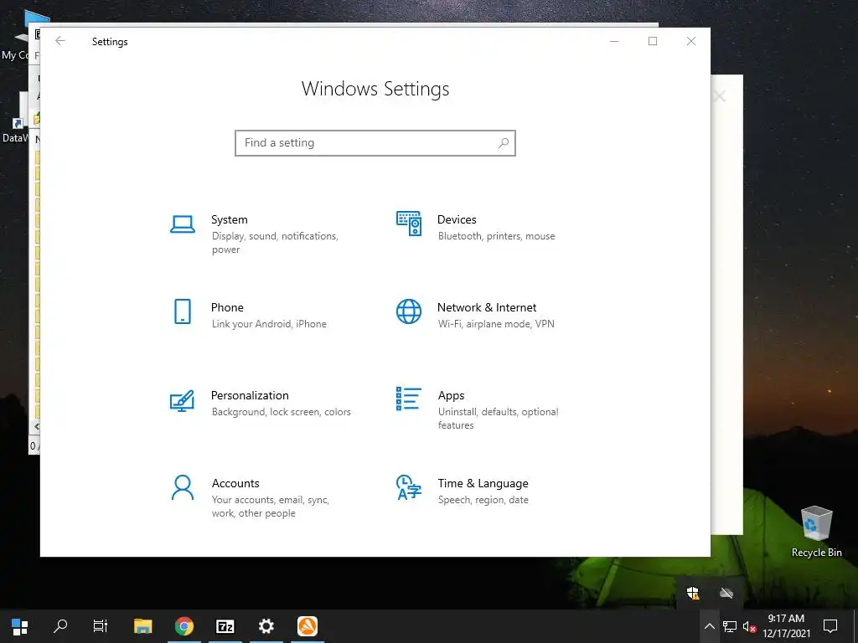Open taskbar Search magnifier

pyautogui.click(x=60, y=626)
